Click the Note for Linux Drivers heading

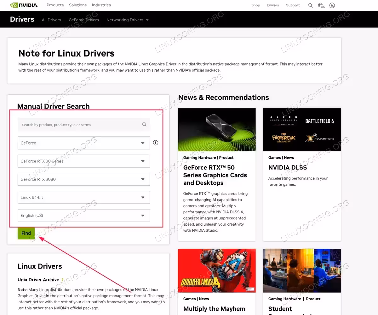click(x=66, y=53)
